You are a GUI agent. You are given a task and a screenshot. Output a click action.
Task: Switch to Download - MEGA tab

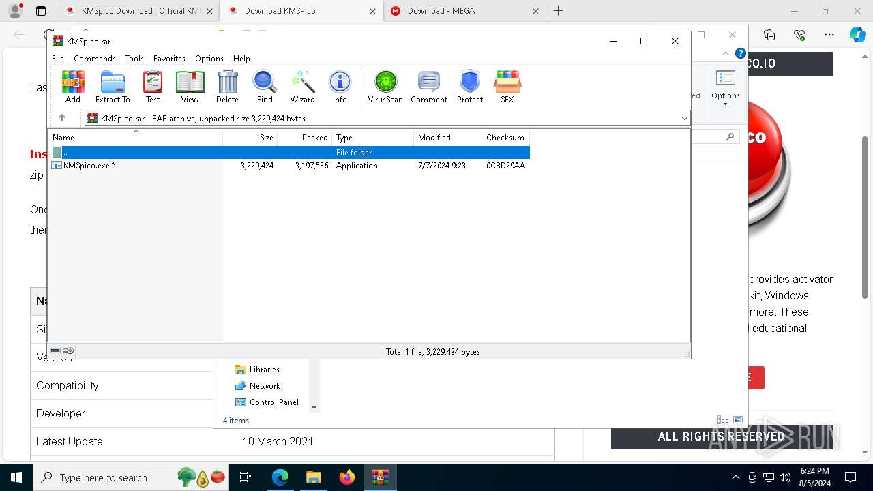(466, 11)
